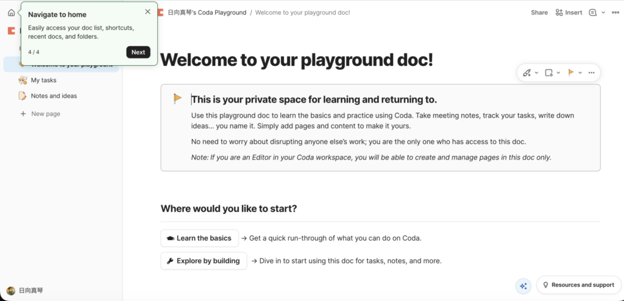
Task: Open the floating toolbar's more options
Action: [x=591, y=73]
